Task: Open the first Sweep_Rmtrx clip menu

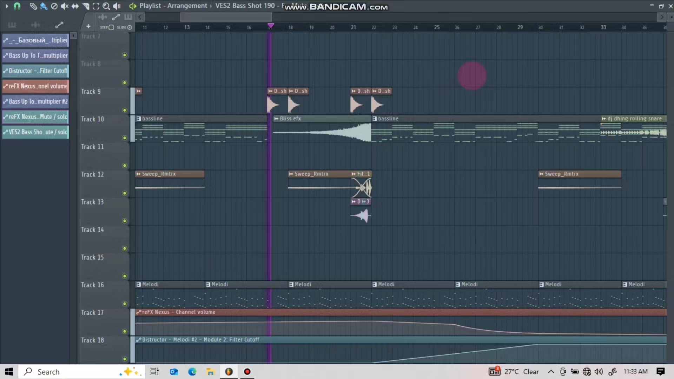Action: point(138,174)
